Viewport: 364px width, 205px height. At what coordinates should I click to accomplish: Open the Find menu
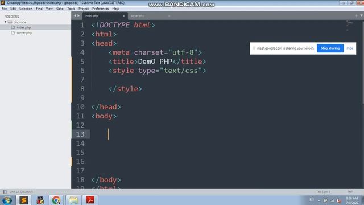(39, 9)
